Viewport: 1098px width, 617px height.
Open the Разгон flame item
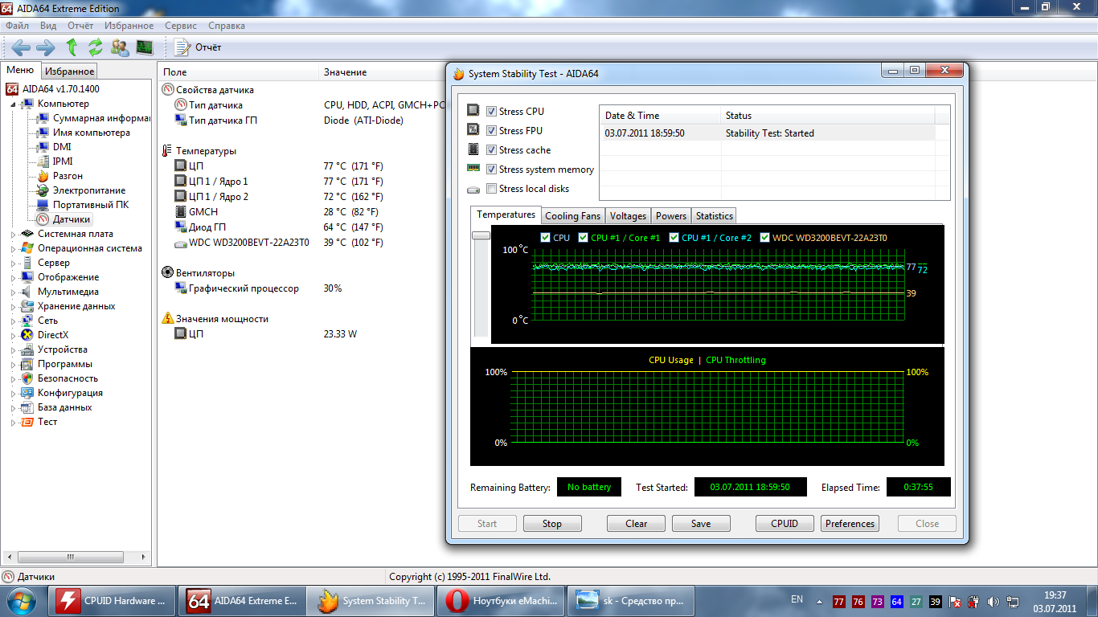[x=68, y=176]
